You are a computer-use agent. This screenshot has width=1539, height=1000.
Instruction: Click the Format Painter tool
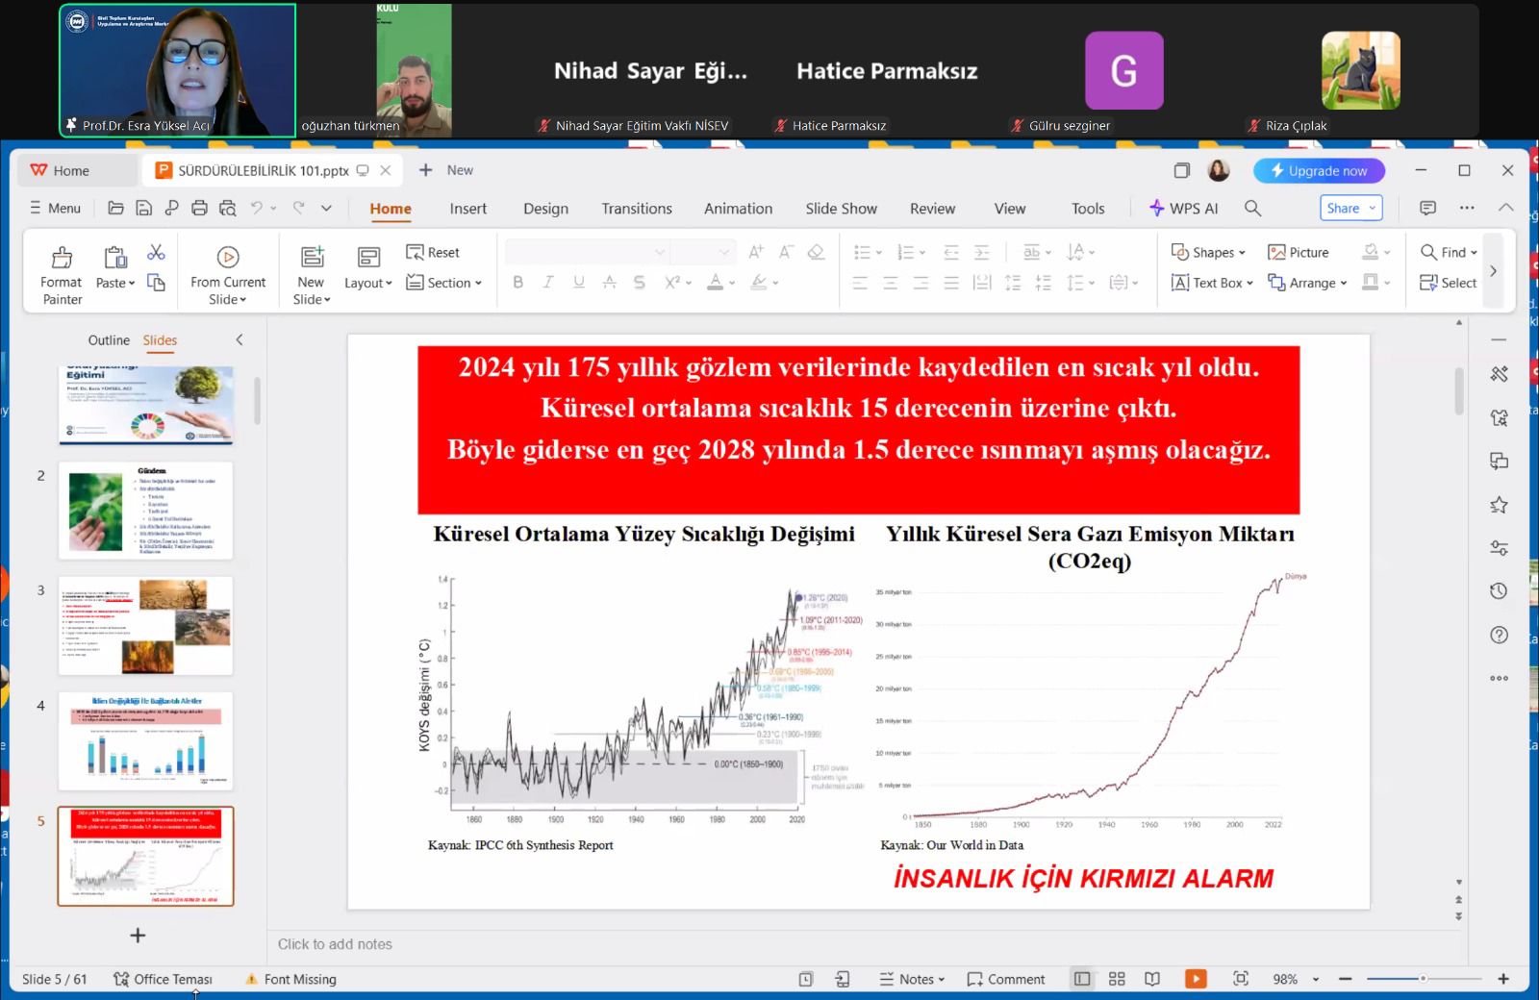[x=62, y=274]
